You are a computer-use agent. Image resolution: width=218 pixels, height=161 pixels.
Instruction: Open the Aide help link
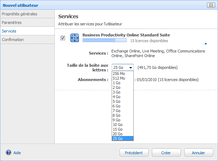point(17,152)
